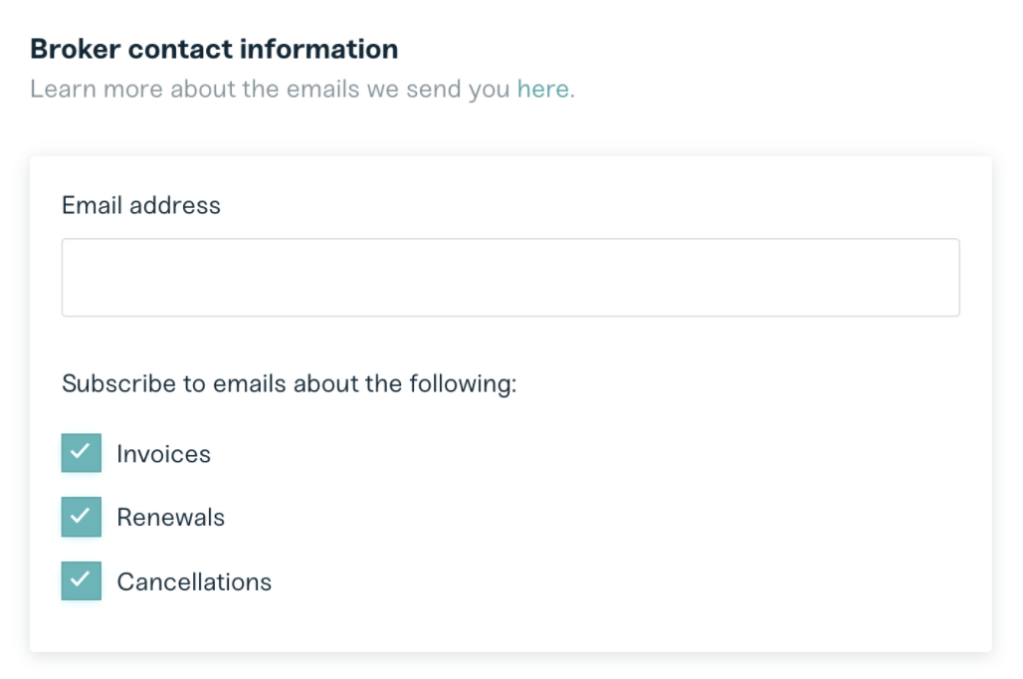1023x679 pixels.
Task: Follow the teal 'here' hyperlink
Action: pyautogui.click(x=542, y=90)
